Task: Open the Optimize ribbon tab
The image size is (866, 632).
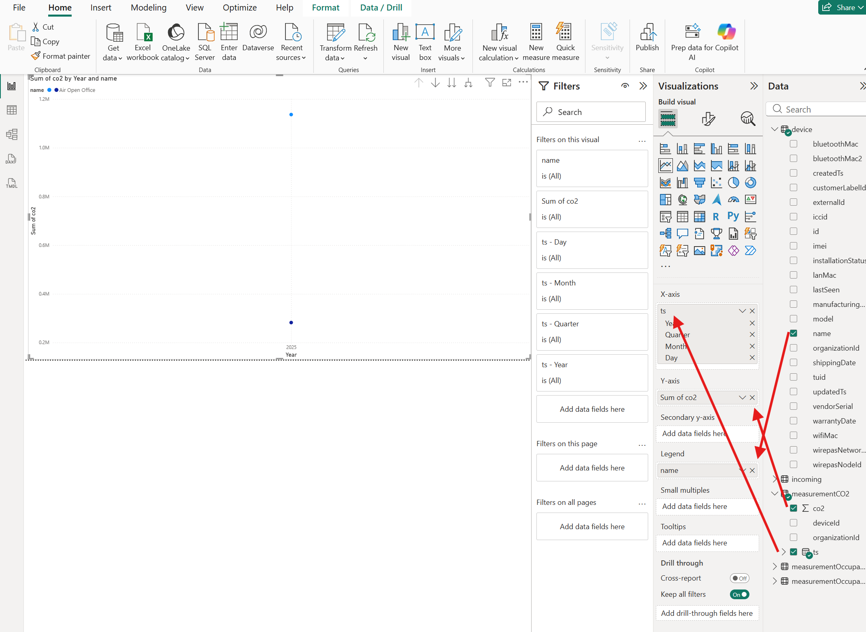Action: (x=240, y=8)
